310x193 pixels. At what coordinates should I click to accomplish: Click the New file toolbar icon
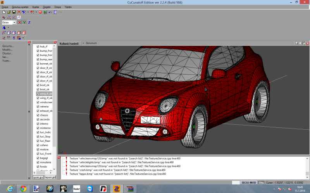(4, 12)
